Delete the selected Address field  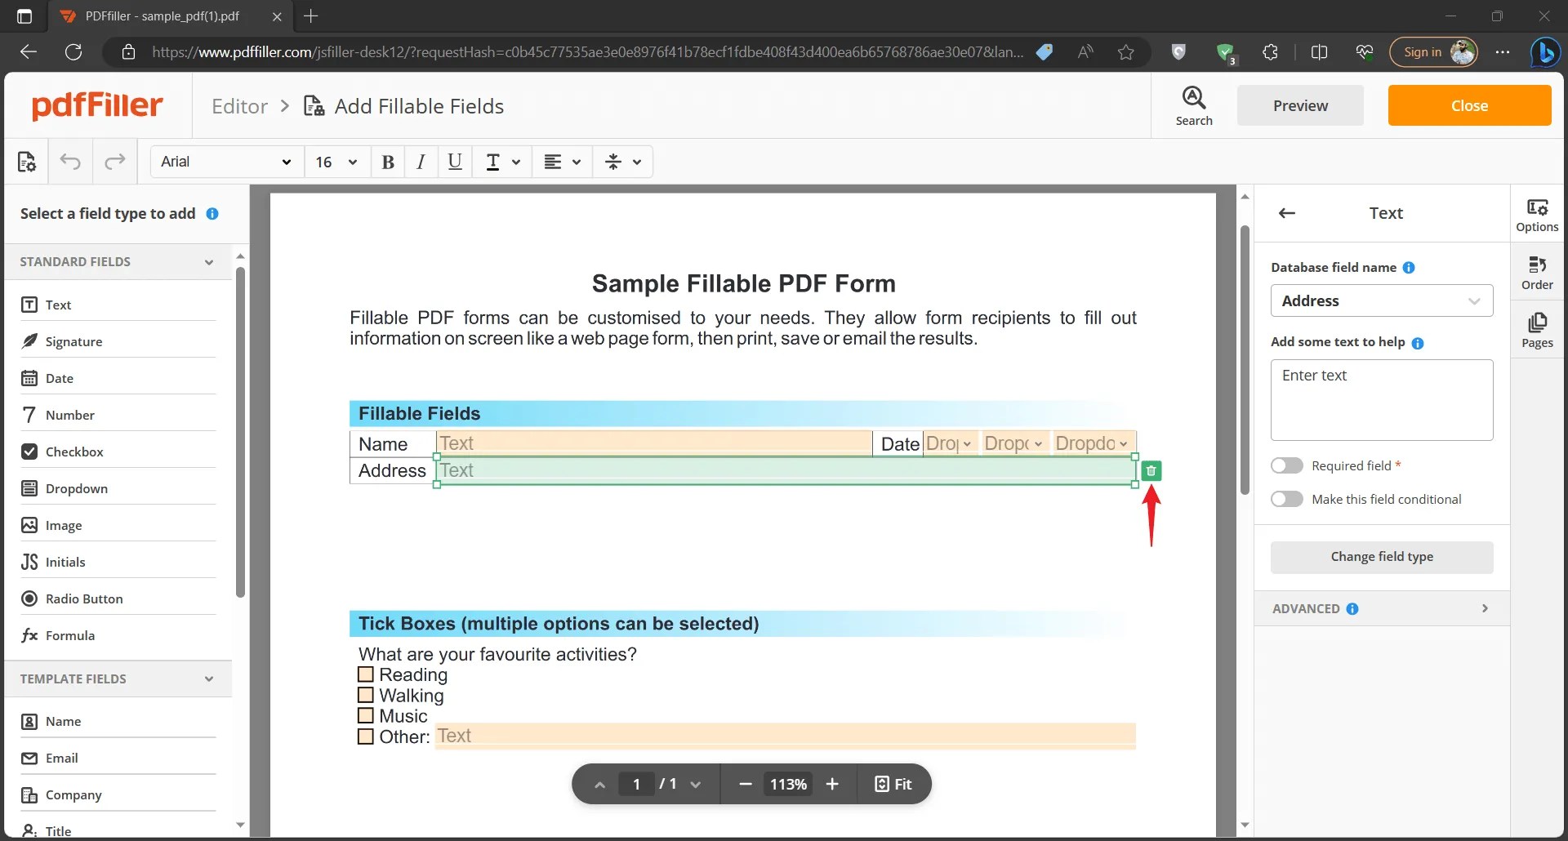[1151, 471]
